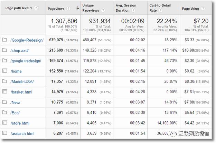
Task: Click the help icon beside Page Value
Action: click(x=203, y=9)
